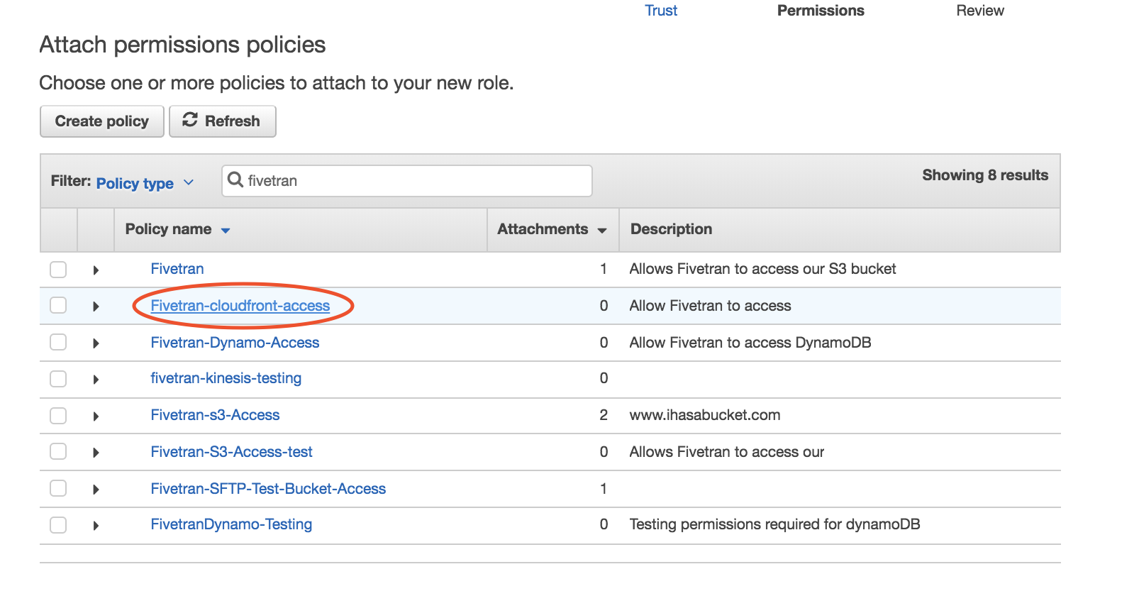Open the Fivetran-s3-Access policy link

[x=215, y=415]
